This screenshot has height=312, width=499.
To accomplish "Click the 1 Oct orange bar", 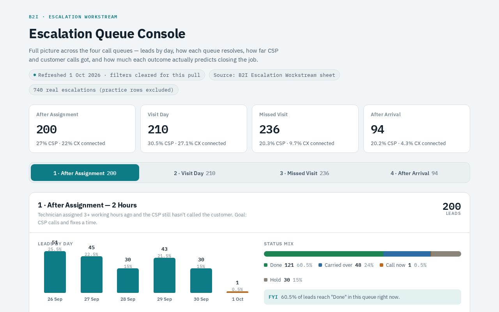I will 237,292.
